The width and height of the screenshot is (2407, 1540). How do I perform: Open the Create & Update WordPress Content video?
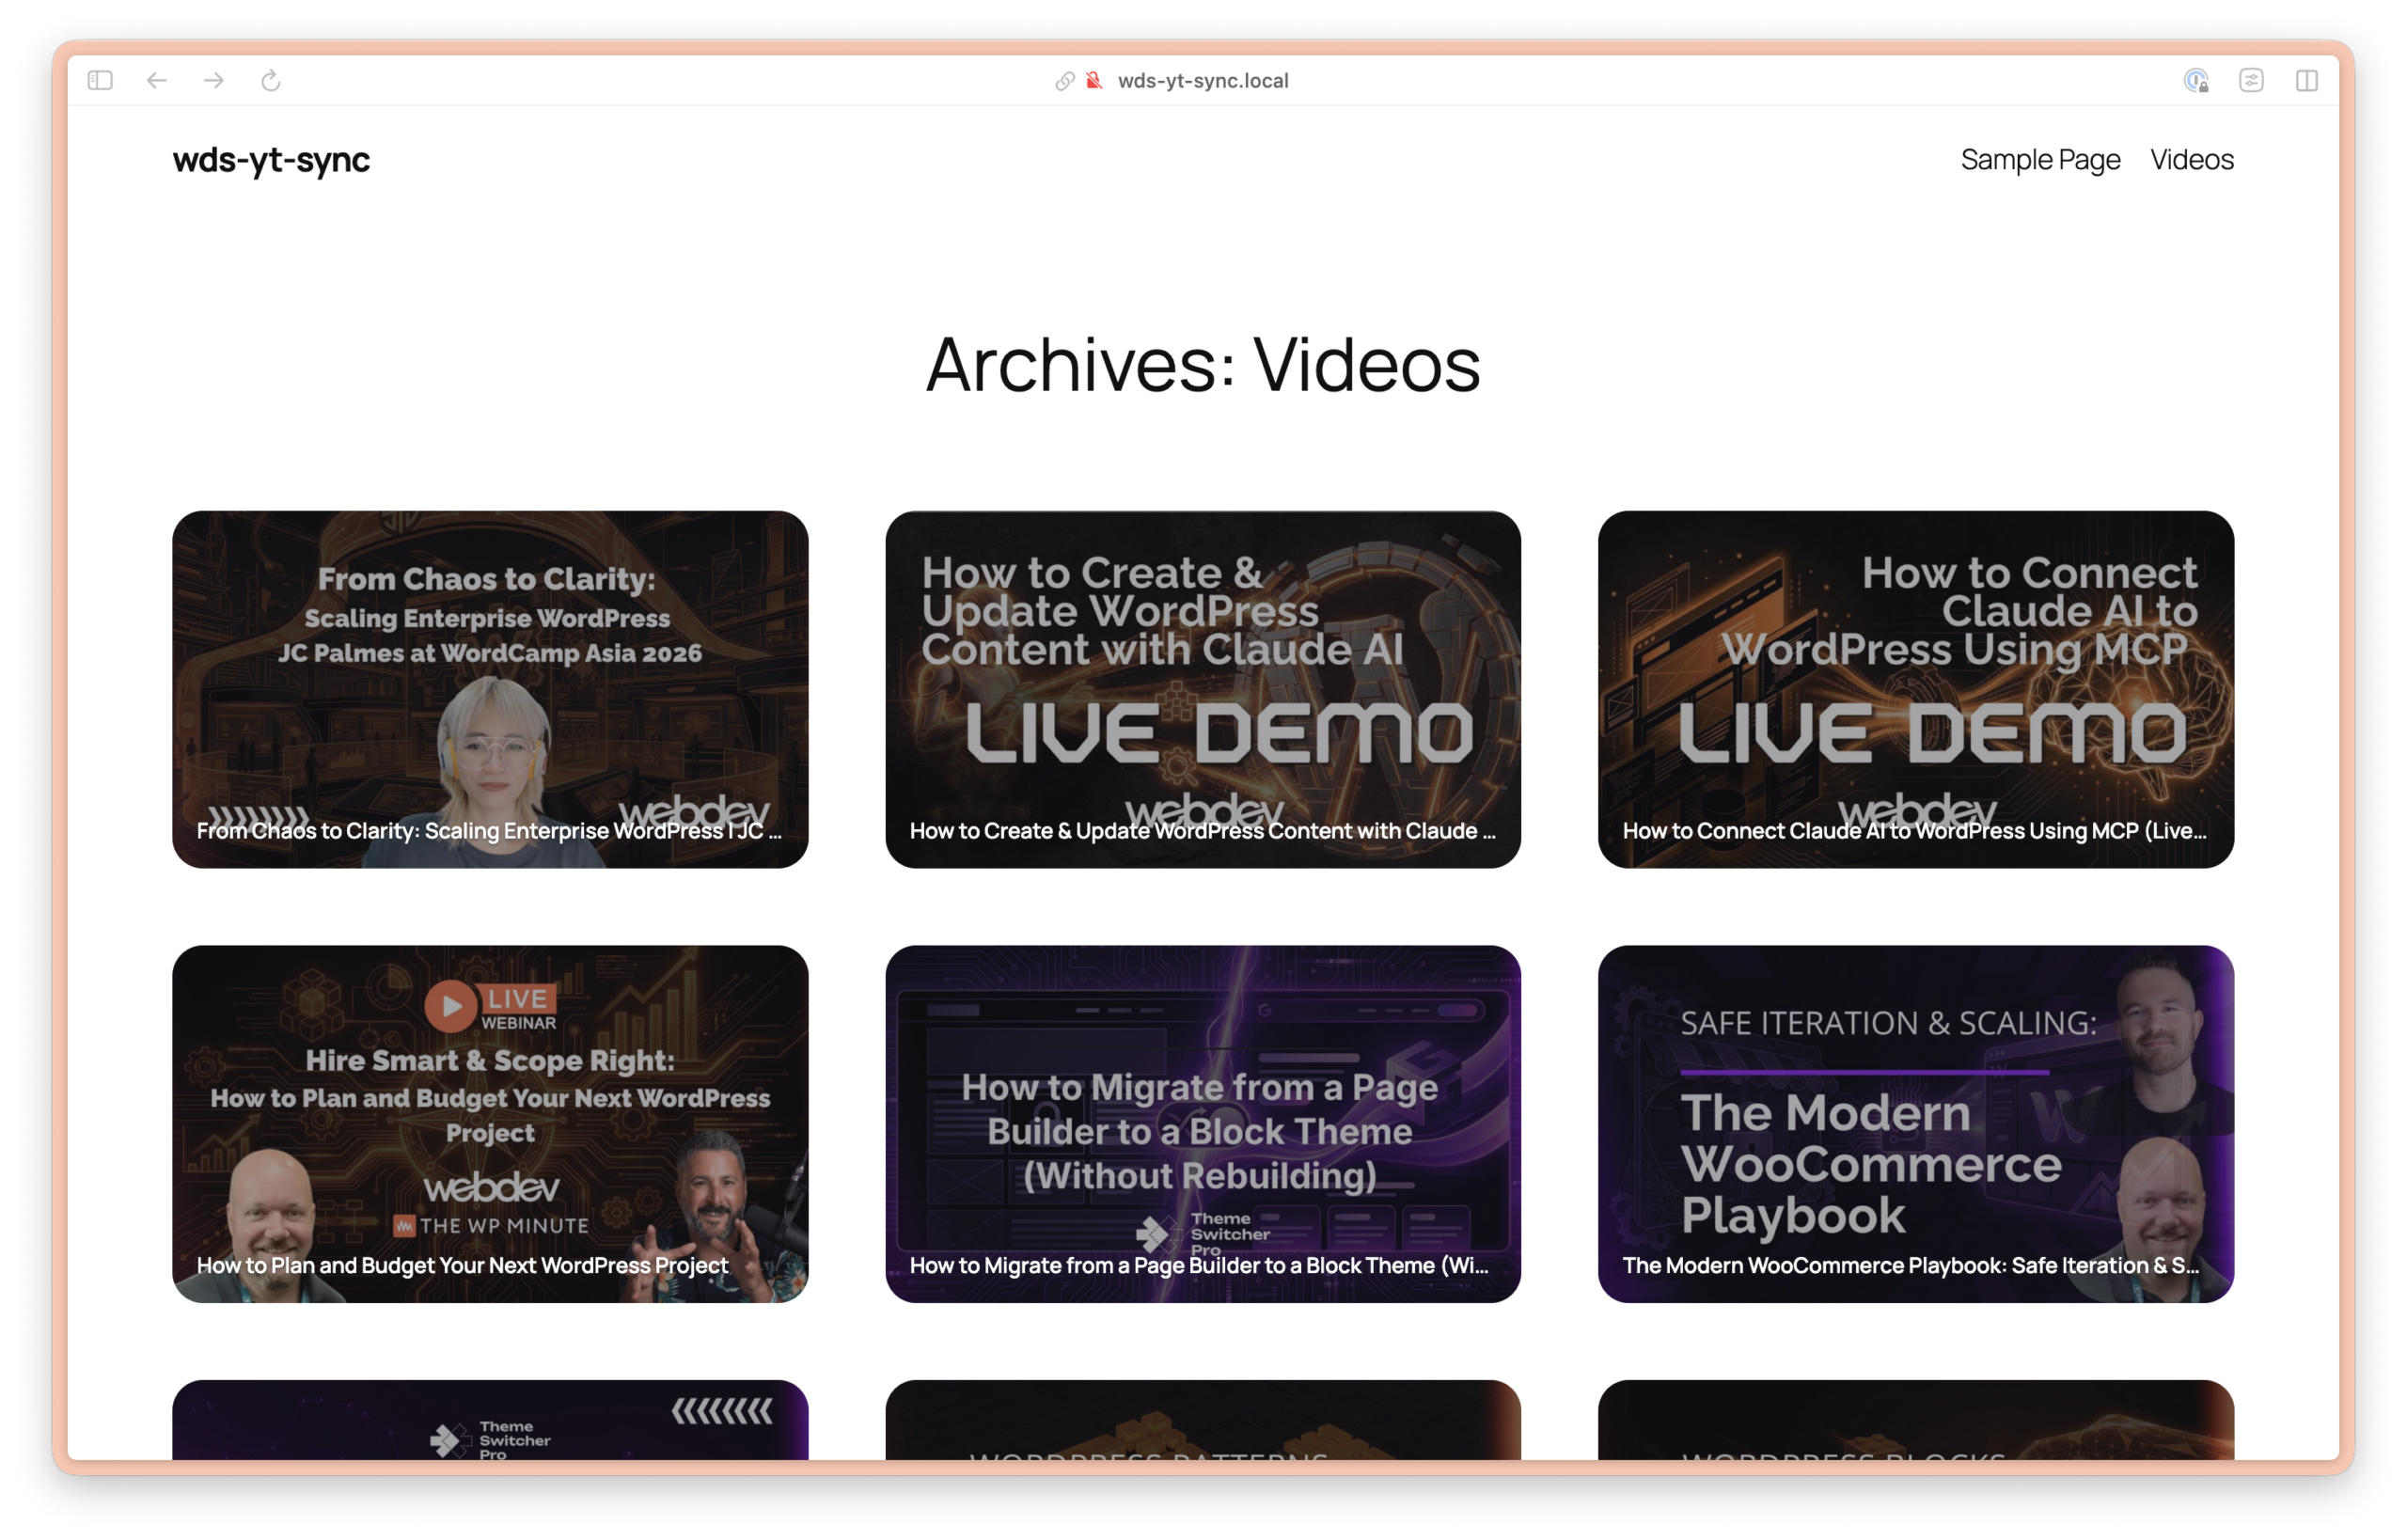(1203, 689)
